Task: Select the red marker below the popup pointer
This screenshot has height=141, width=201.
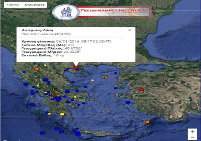Action: pos(76,67)
